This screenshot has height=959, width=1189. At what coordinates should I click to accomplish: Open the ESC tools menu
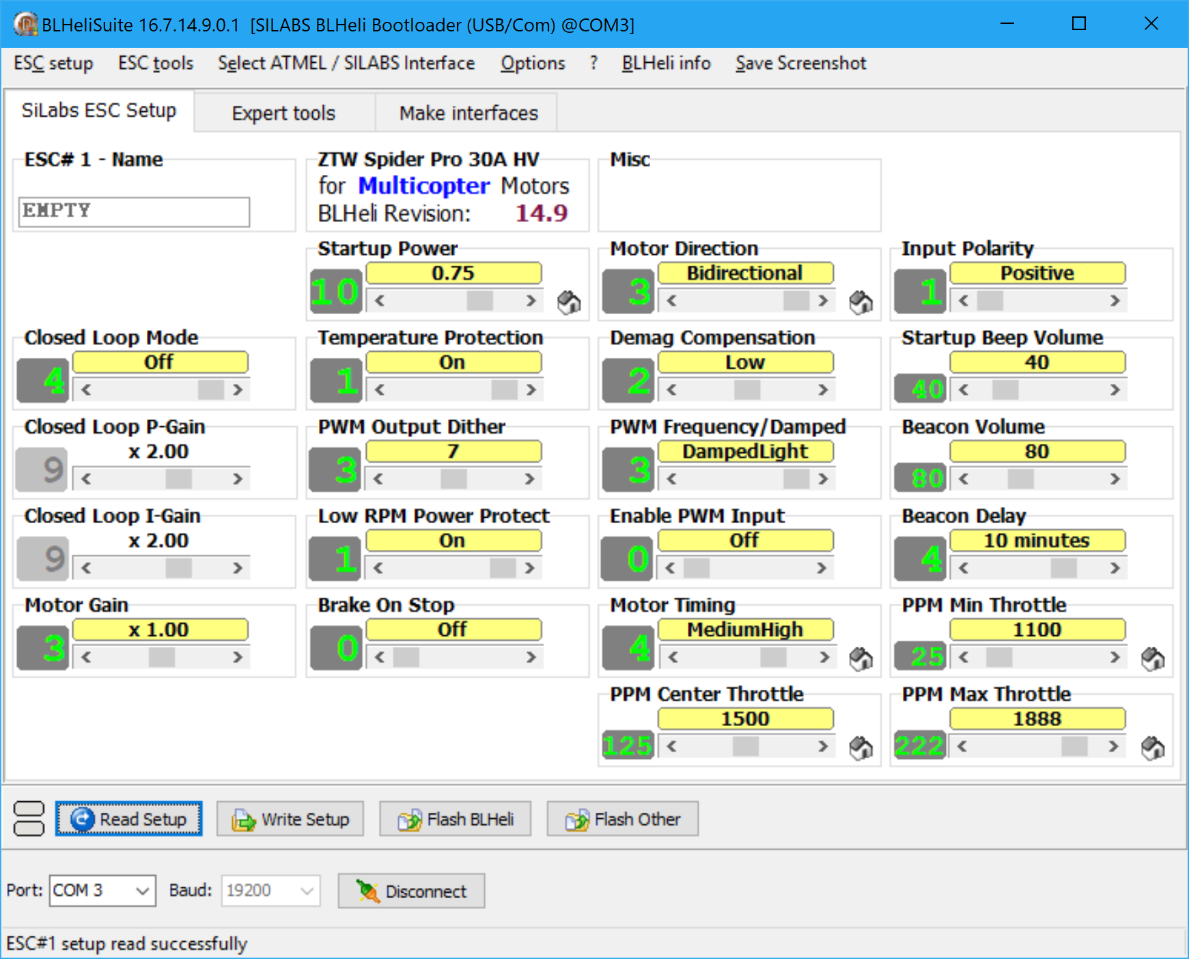[x=156, y=64]
